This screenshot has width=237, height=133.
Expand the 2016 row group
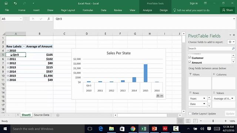[8, 80]
